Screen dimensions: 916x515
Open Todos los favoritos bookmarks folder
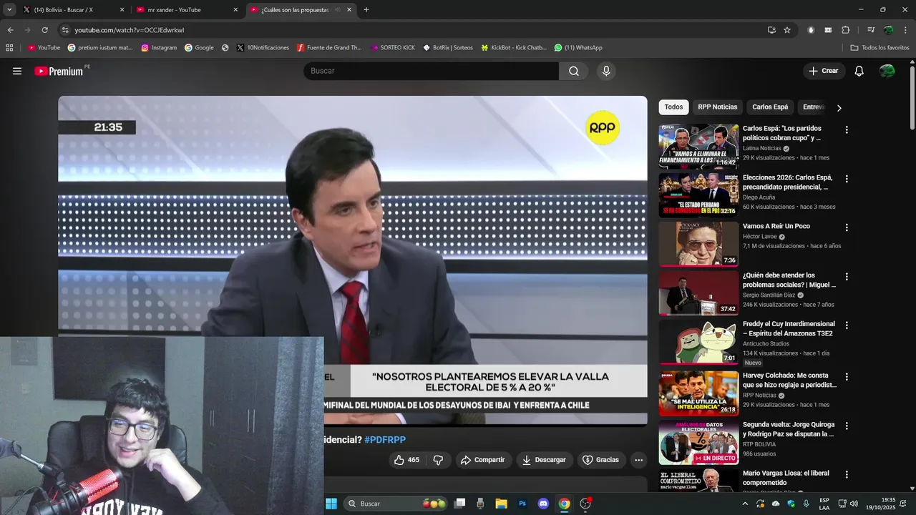(x=880, y=48)
